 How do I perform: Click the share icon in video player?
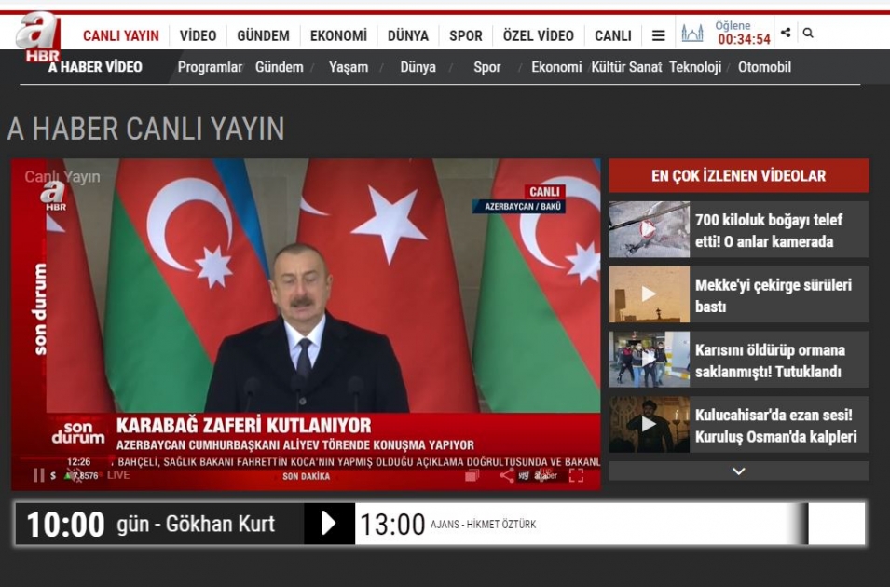[507, 475]
